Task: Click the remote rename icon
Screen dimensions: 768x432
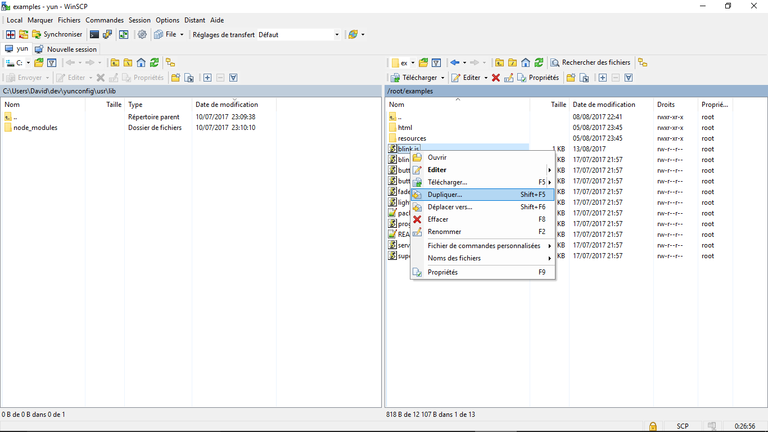Action: (x=509, y=78)
